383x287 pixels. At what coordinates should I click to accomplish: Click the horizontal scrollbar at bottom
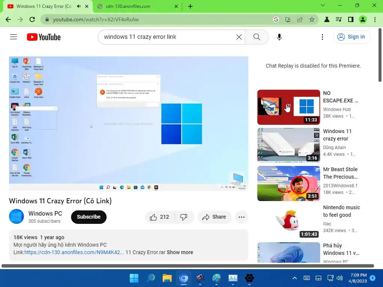[188, 266]
